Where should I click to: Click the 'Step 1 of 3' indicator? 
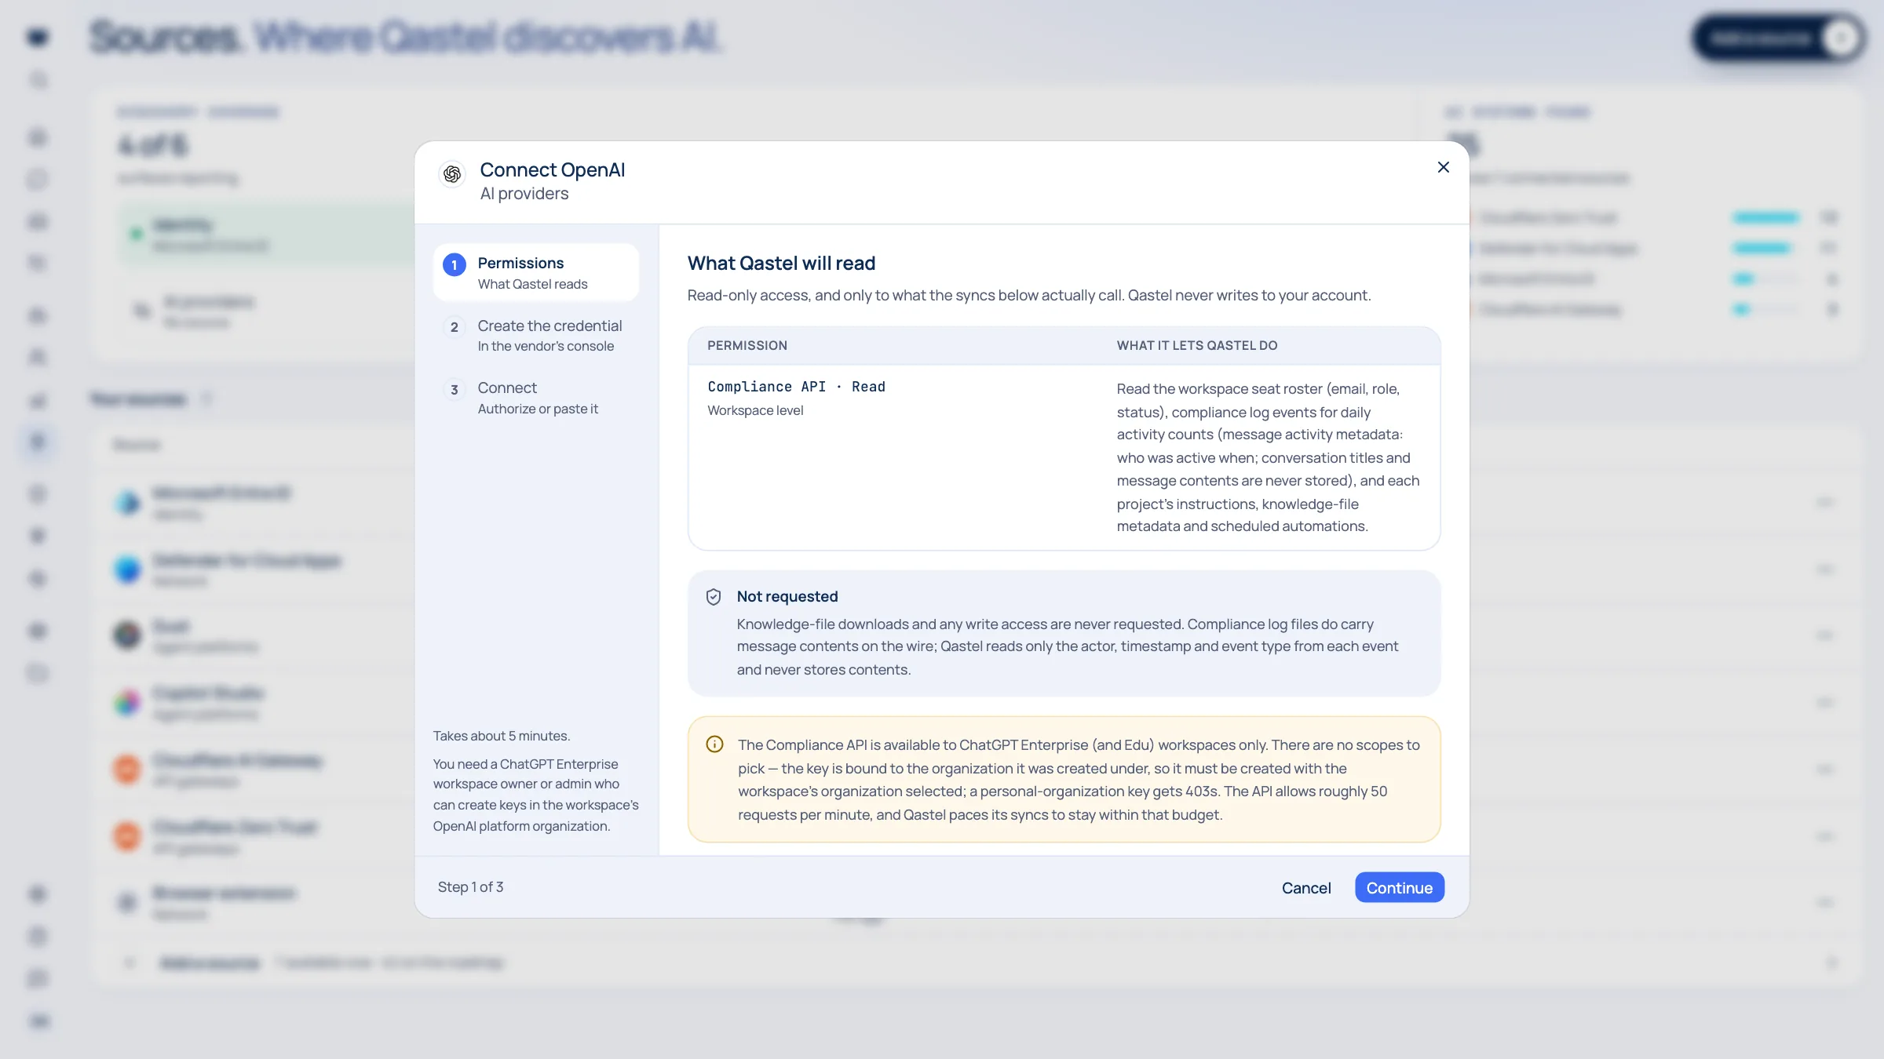pos(470,887)
